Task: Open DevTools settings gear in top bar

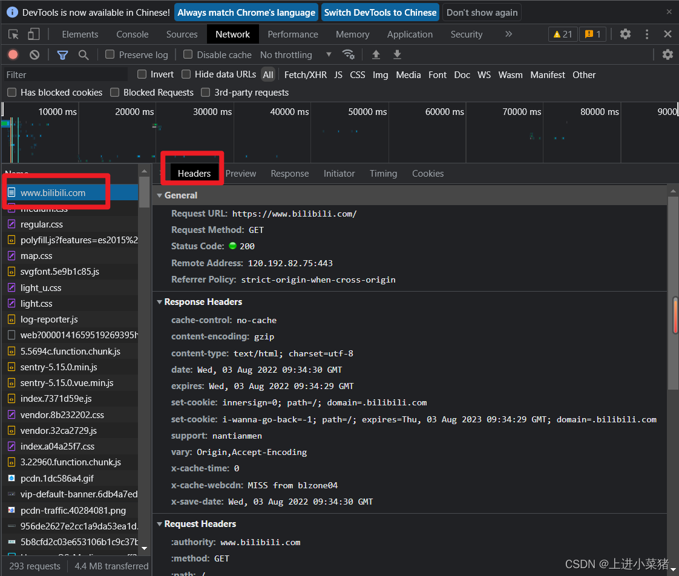Action: pos(625,34)
